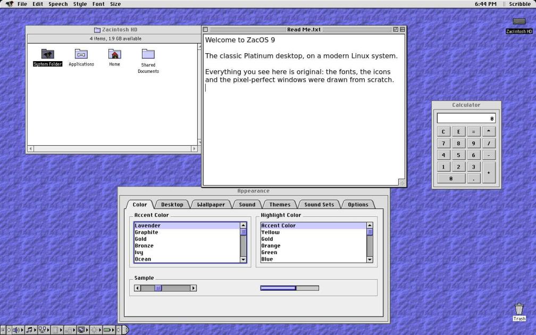Viewport: 536px width, 335px height.
Task: Open the Scribble application menu
Action: [520, 4]
